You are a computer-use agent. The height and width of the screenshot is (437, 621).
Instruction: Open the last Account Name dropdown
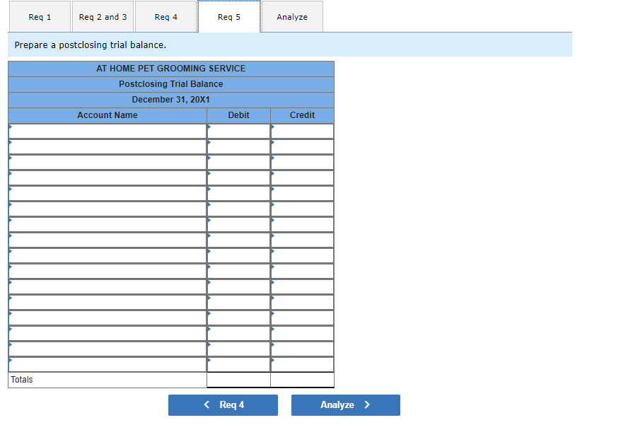pyautogui.click(x=106, y=364)
